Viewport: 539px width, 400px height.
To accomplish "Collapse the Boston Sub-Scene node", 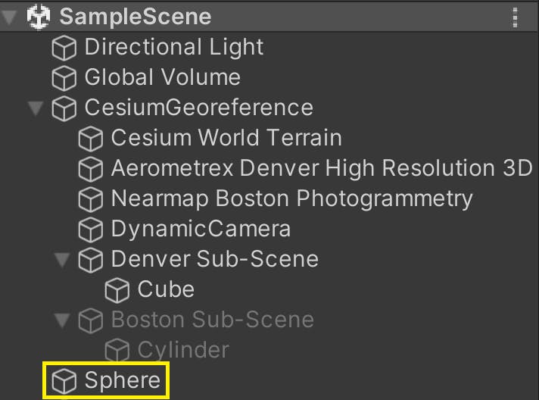I will coord(61,320).
